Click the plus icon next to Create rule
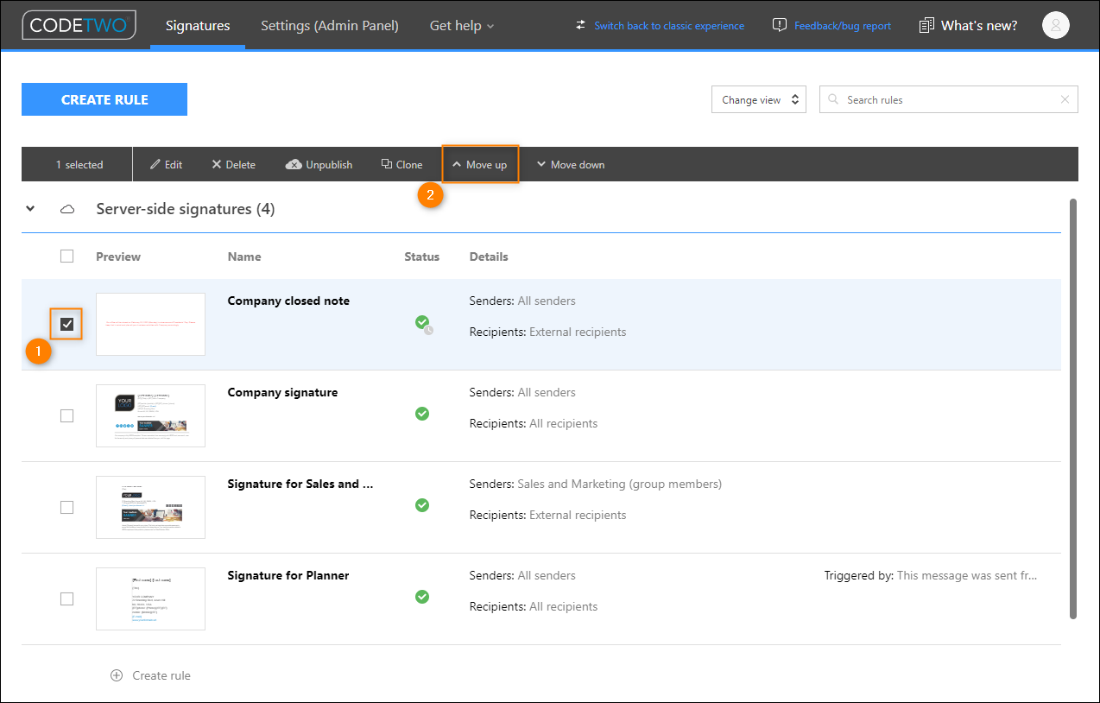Screen dimensions: 1100x703 (117, 675)
